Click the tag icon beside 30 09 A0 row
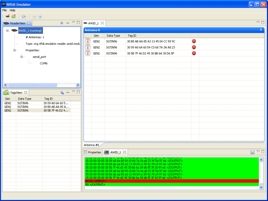This screenshot has height=201, width=268. (x=87, y=47)
